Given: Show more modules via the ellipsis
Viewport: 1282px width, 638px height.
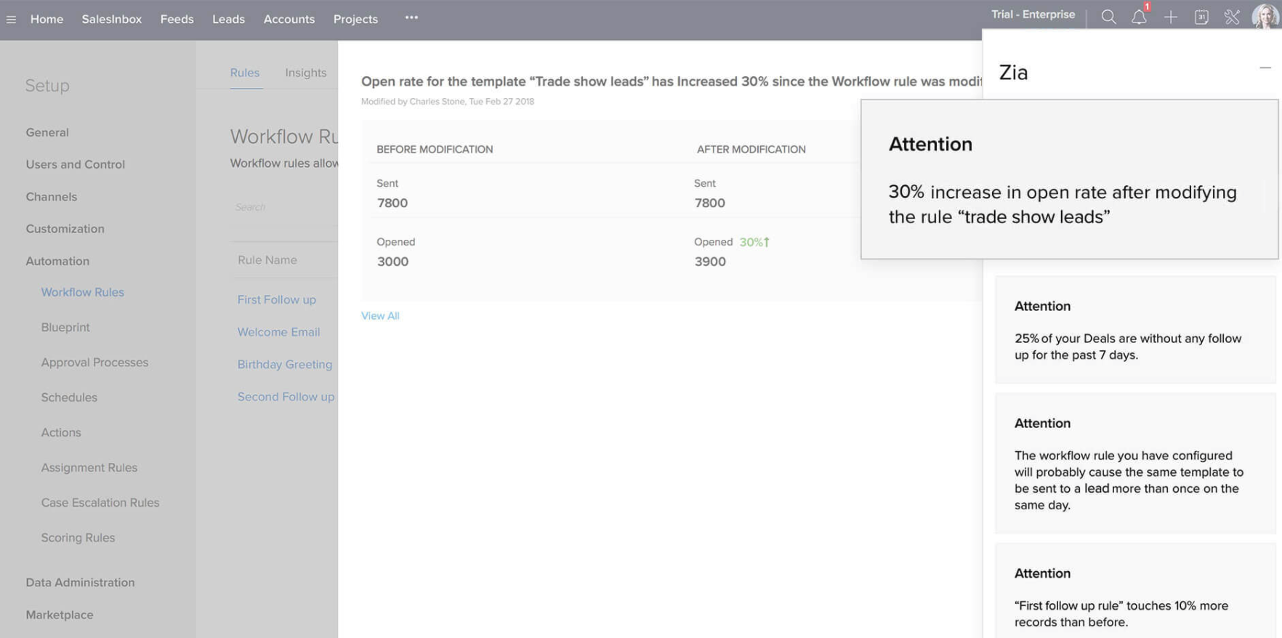Looking at the screenshot, I should pyautogui.click(x=411, y=17).
